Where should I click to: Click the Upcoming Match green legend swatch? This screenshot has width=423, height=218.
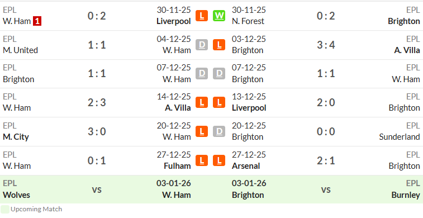(x=5, y=210)
